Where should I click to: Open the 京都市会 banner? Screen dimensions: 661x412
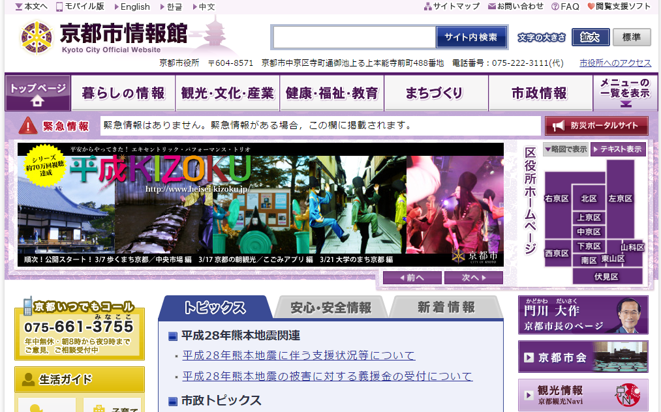[x=583, y=357]
